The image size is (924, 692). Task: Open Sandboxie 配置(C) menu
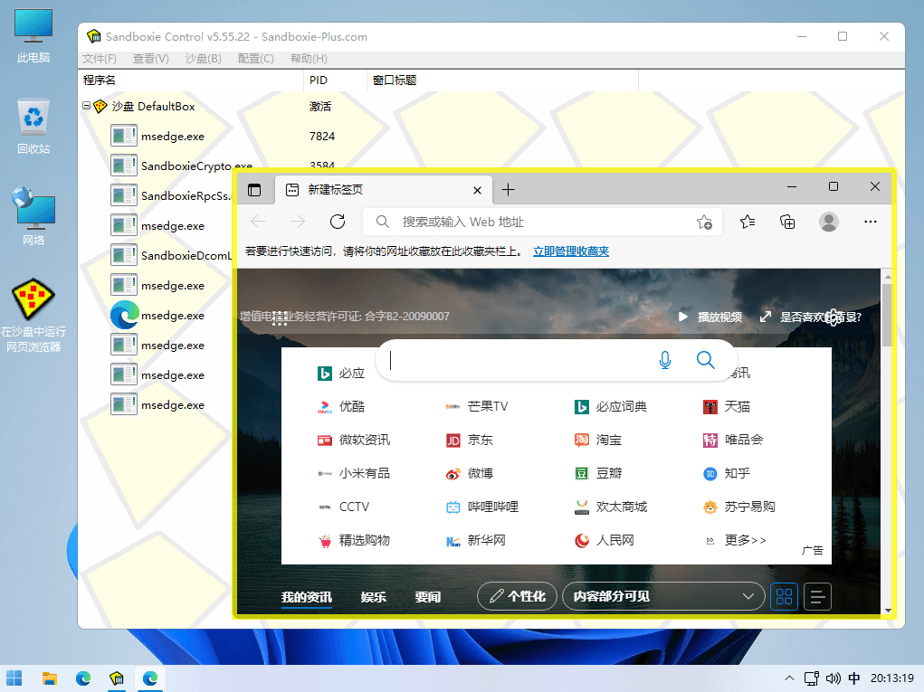[256, 59]
